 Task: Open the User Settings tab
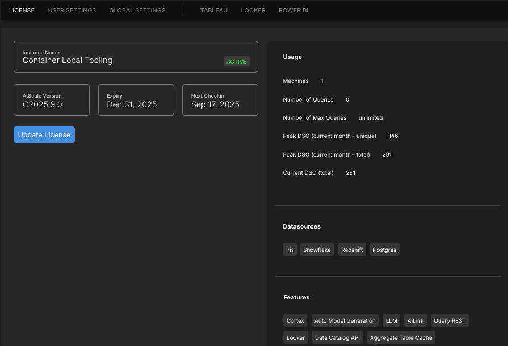point(72,10)
